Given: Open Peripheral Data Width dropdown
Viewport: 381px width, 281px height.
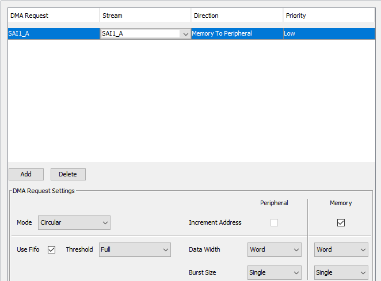Looking at the screenshot, I should click(275, 249).
